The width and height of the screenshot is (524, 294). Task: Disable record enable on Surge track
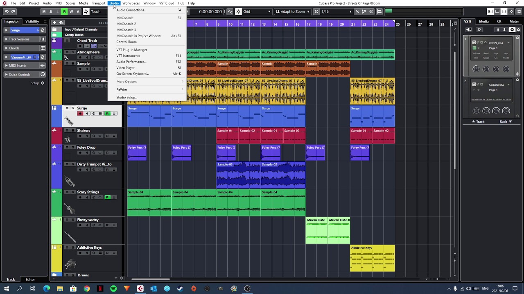coord(80,114)
